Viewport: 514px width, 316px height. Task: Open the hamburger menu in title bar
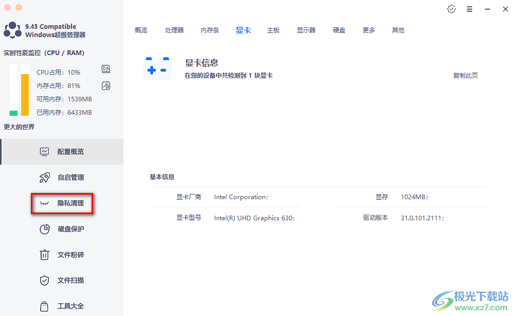(x=469, y=9)
